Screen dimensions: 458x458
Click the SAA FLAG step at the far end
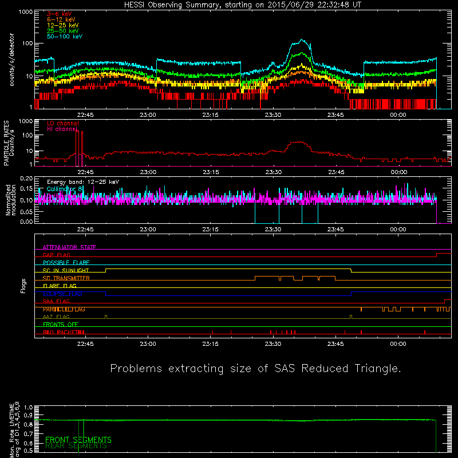click(x=448, y=301)
